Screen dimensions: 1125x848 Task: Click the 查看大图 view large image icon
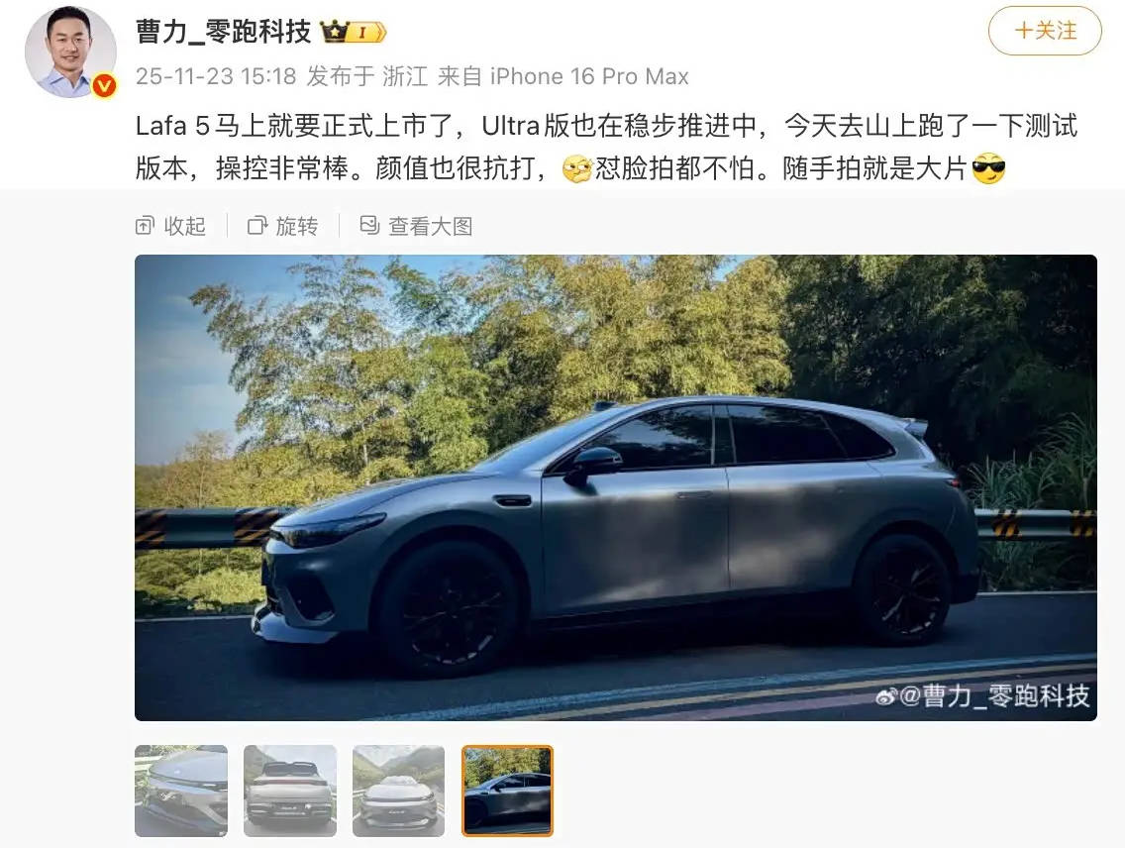click(x=369, y=225)
